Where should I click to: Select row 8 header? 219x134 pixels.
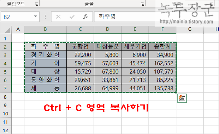tap(6, 97)
